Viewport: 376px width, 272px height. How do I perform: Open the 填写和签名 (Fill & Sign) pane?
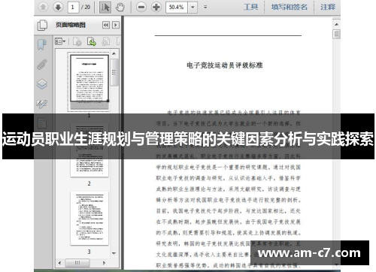point(290,7)
